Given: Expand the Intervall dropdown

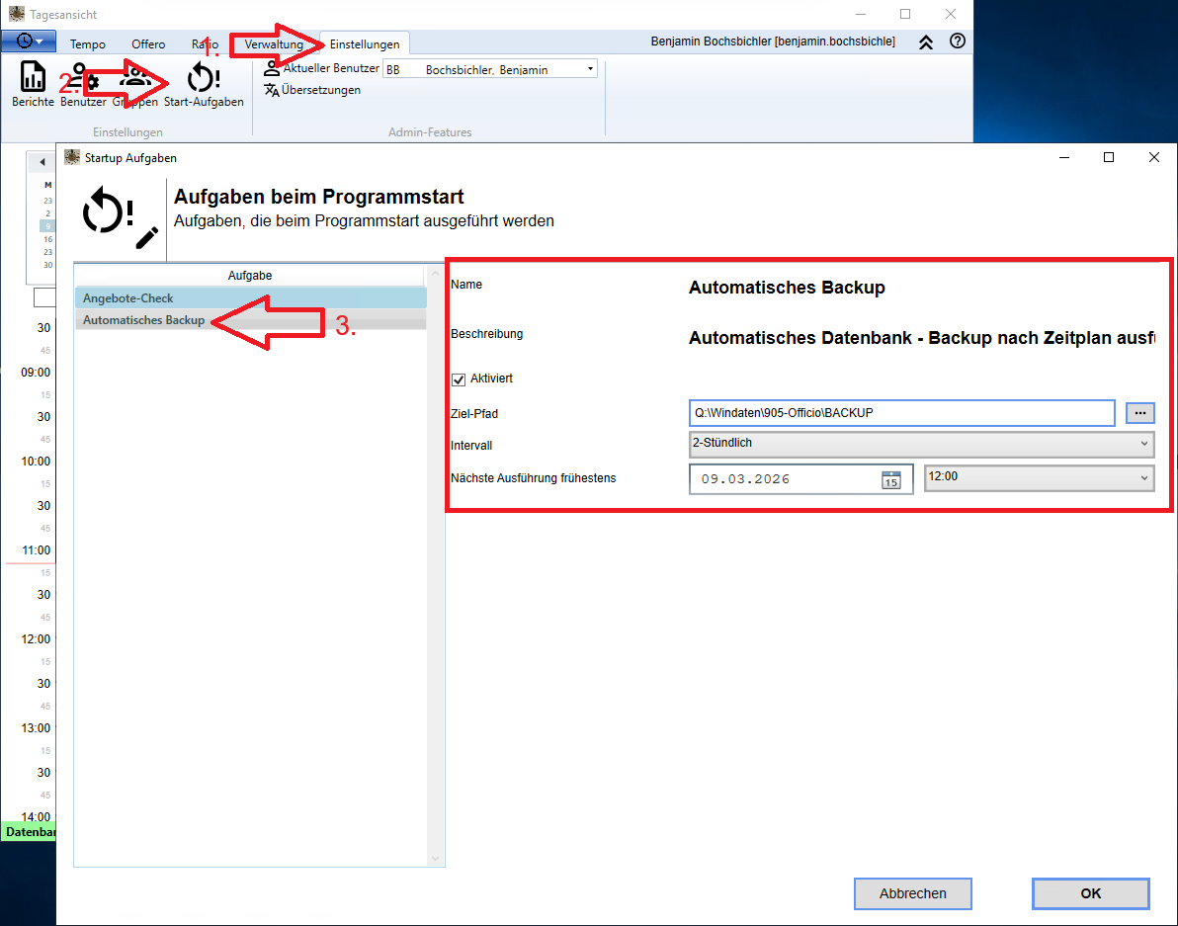Looking at the screenshot, I should tap(1144, 444).
